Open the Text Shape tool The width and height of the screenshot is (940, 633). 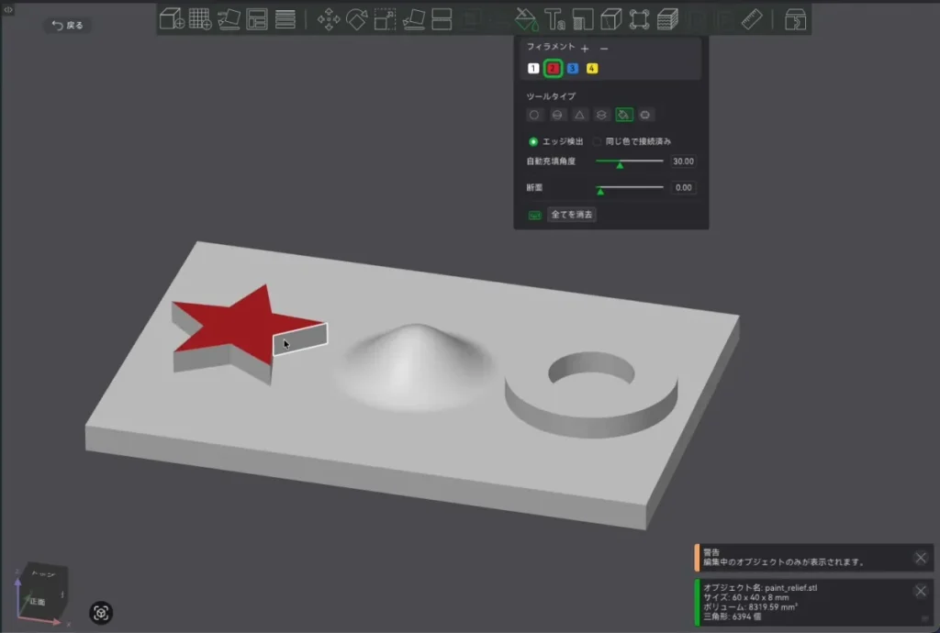554,19
